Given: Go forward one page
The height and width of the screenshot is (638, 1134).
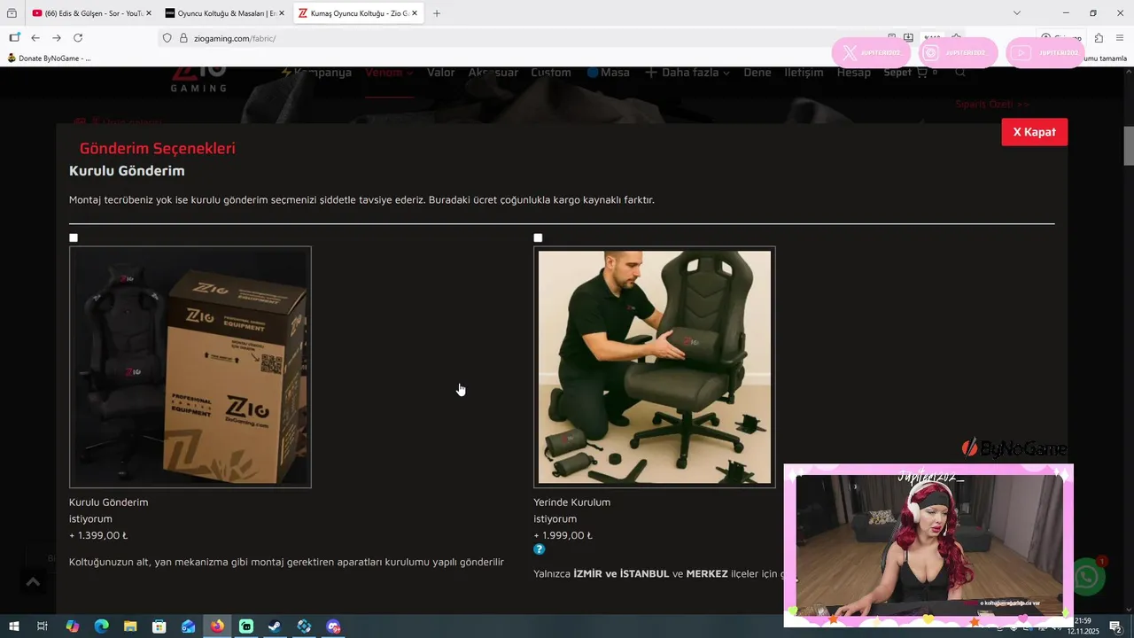Looking at the screenshot, I should 57,38.
